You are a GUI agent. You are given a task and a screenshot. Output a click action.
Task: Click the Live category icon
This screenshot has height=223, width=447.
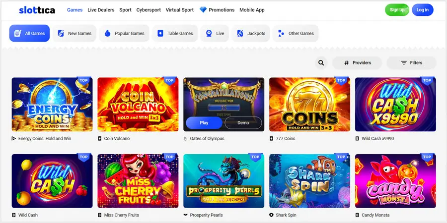coord(209,33)
